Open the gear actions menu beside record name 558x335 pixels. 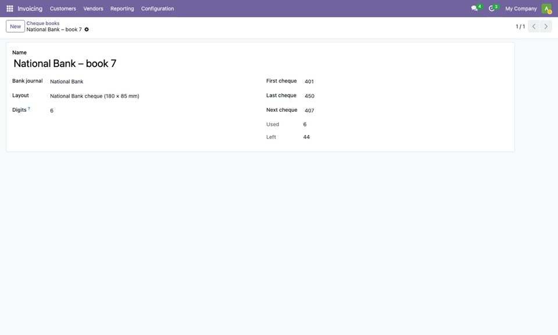[87, 29]
